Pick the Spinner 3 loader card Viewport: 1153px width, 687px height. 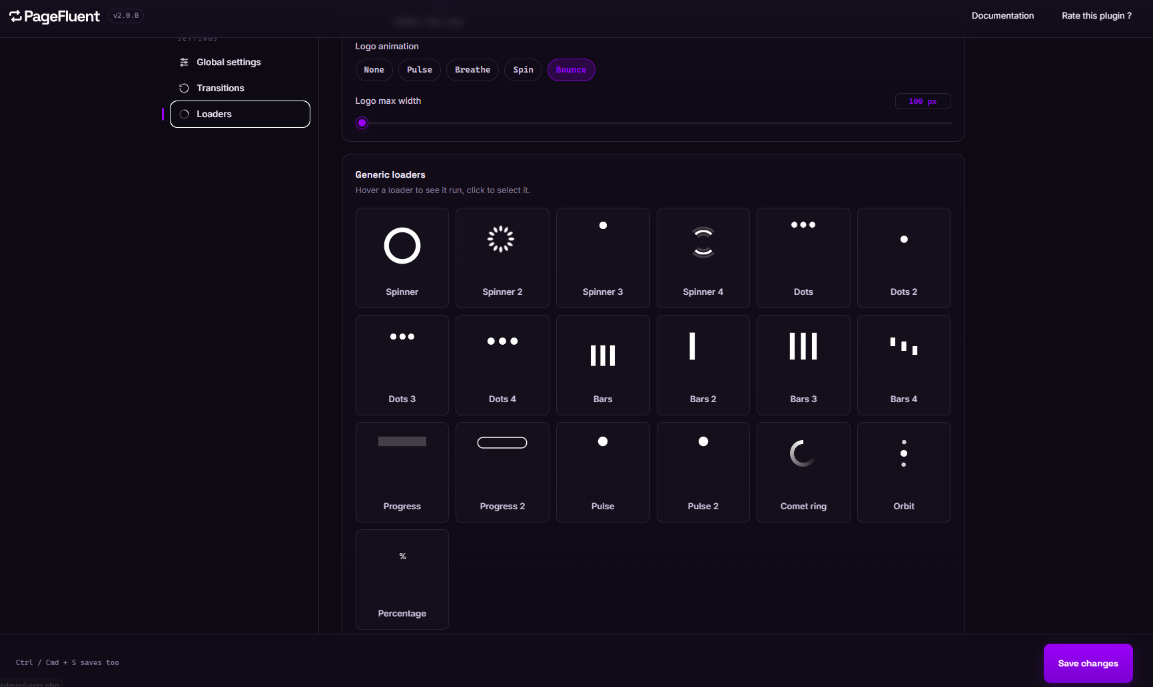(x=603, y=258)
